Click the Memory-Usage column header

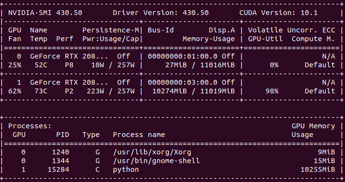point(208,39)
